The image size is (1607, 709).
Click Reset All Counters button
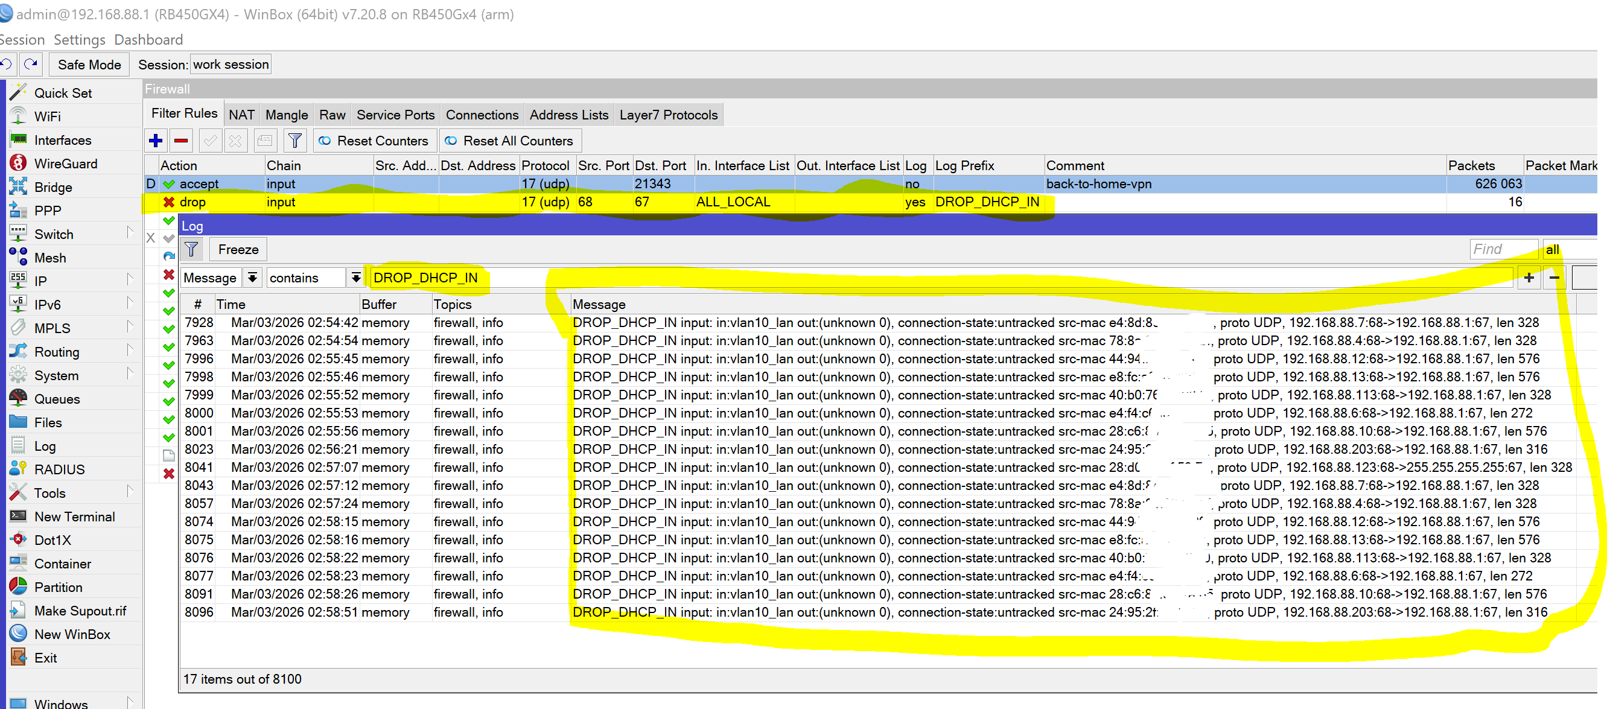pyautogui.click(x=510, y=141)
